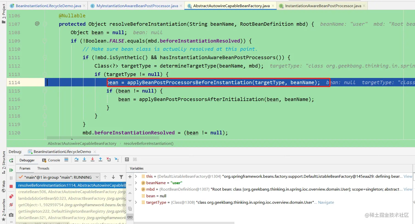Image resolution: width=415 pixels, height=224 pixels.
Task: Select lambda$doGetBean$0:323 stack frame
Action: coord(71,198)
